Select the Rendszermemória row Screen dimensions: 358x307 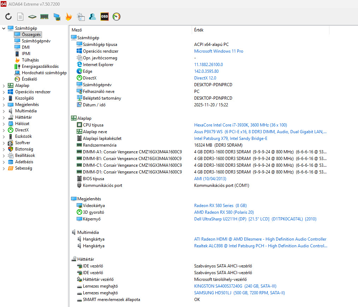pos(199,145)
